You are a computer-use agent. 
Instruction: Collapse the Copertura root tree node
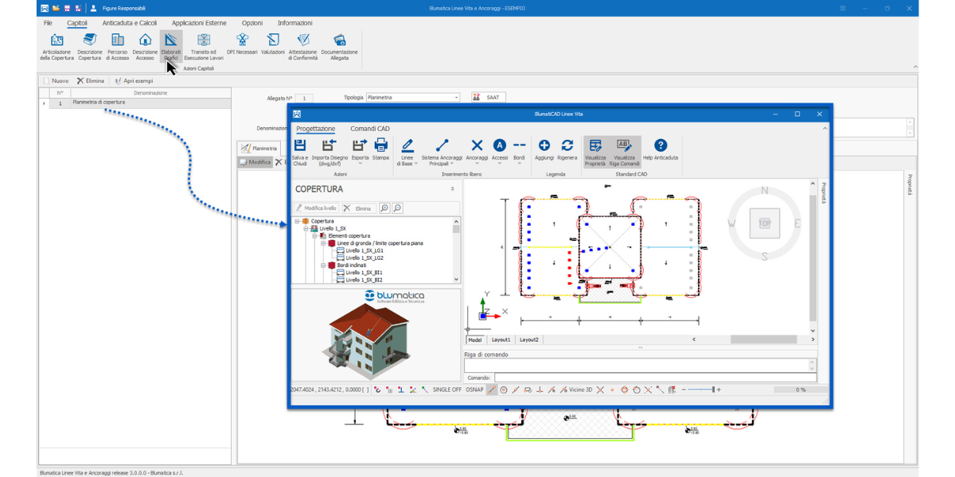click(x=297, y=221)
